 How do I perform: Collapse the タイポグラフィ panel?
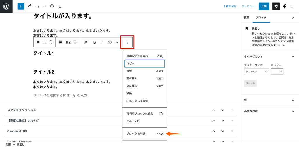293,56
